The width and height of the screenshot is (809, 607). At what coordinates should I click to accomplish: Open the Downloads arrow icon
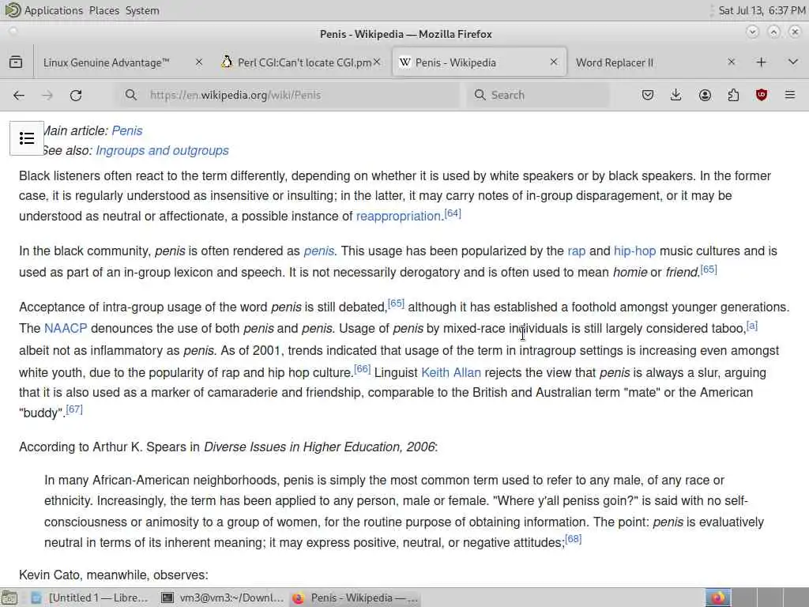676,95
